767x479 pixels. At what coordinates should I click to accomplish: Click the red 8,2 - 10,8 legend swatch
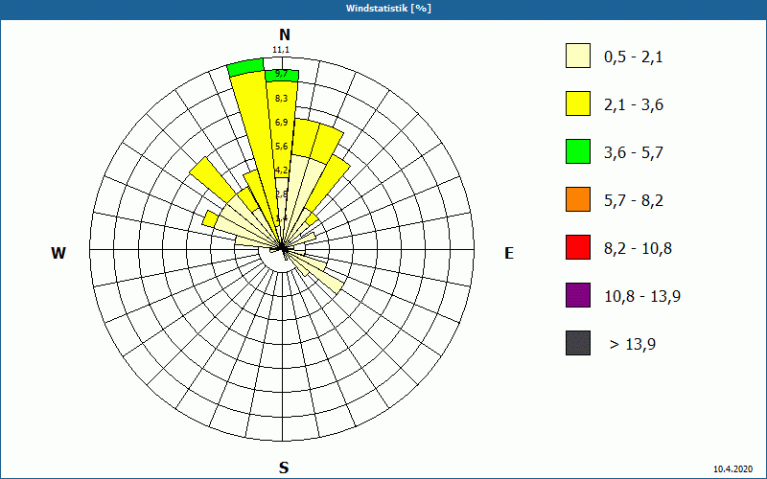pyautogui.click(x=578, y=247)
